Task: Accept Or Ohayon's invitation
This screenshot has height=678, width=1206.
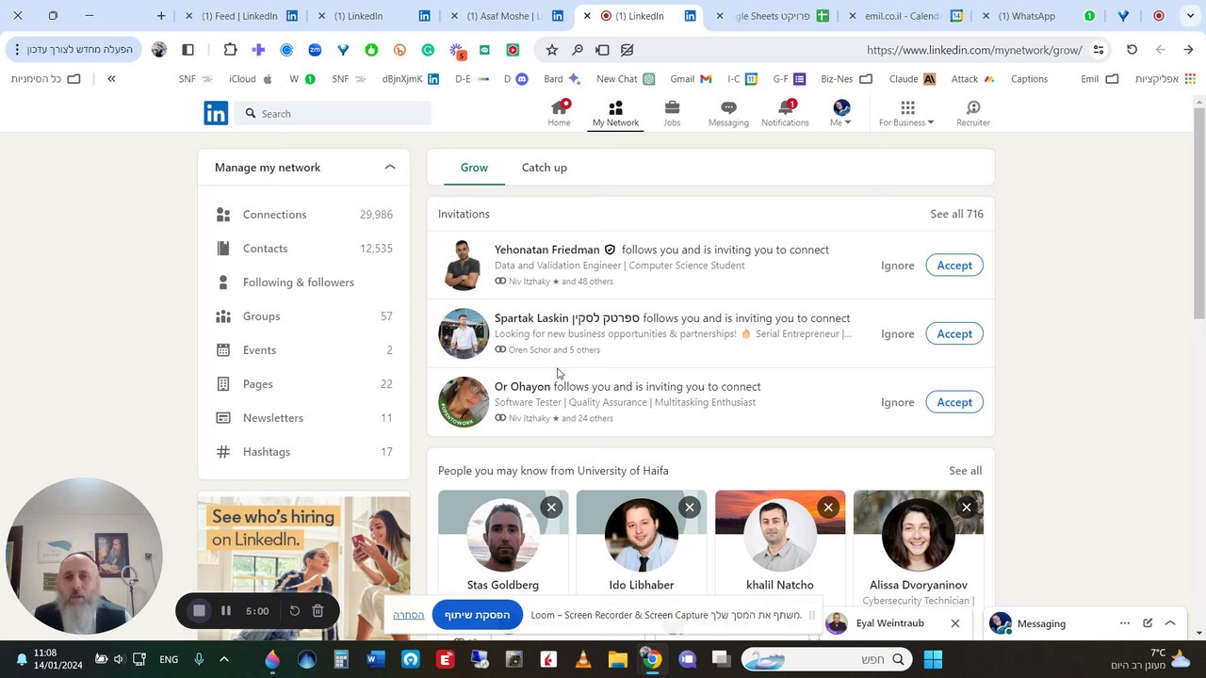Action: coord(954,402)
